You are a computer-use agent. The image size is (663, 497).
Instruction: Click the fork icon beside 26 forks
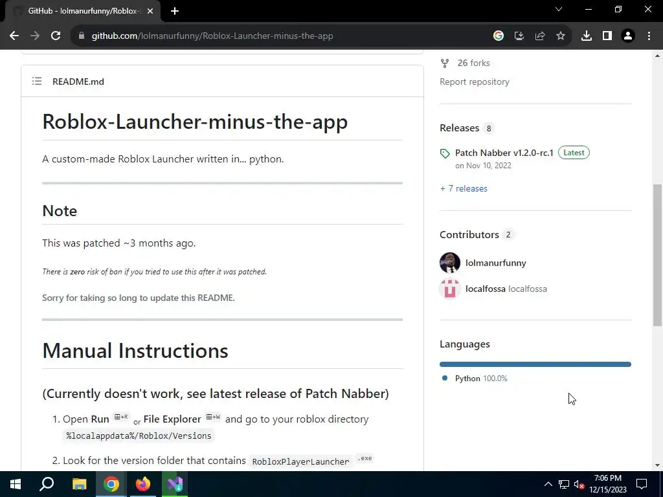(445, 63)
